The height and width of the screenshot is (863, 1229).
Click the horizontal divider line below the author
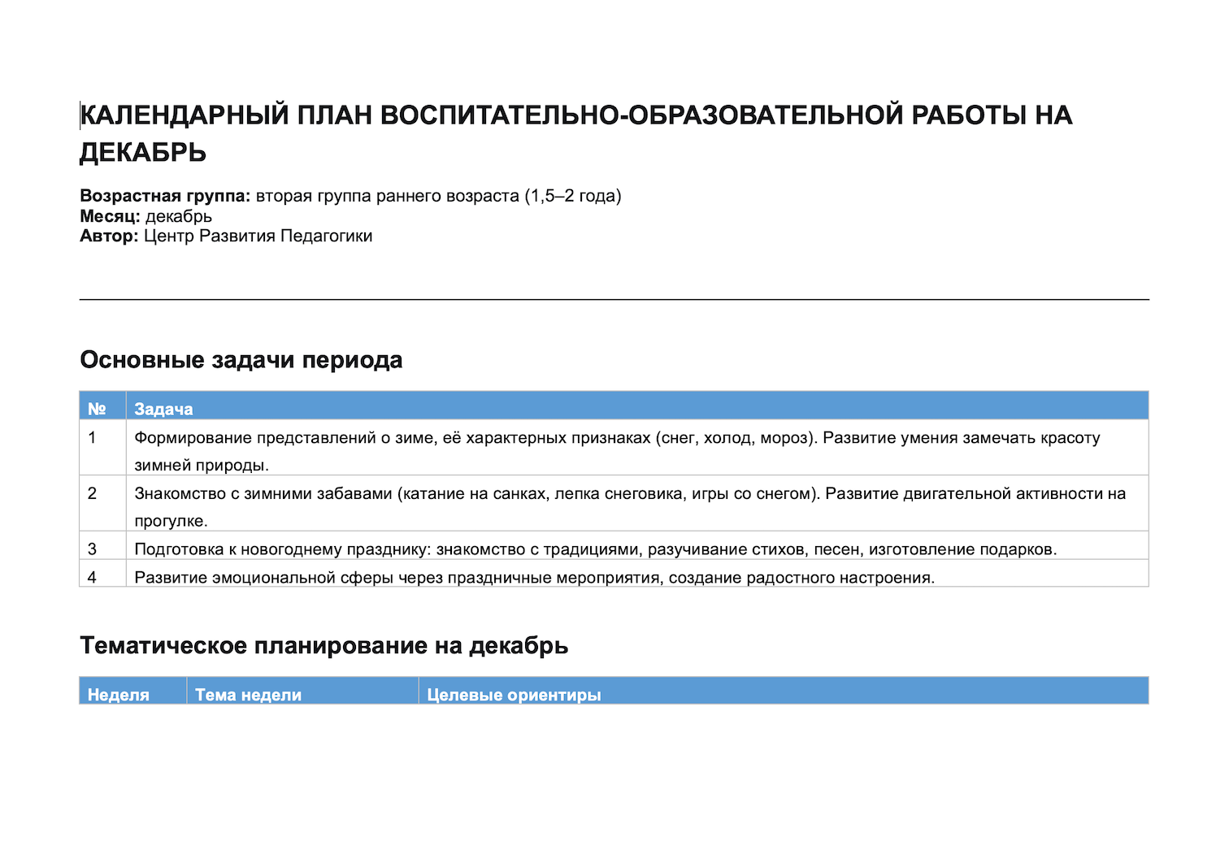point(614,300)
